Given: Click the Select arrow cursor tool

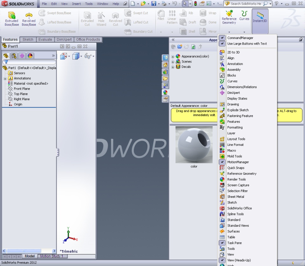Looking at the screenshot, I should [x=185, y=3].
